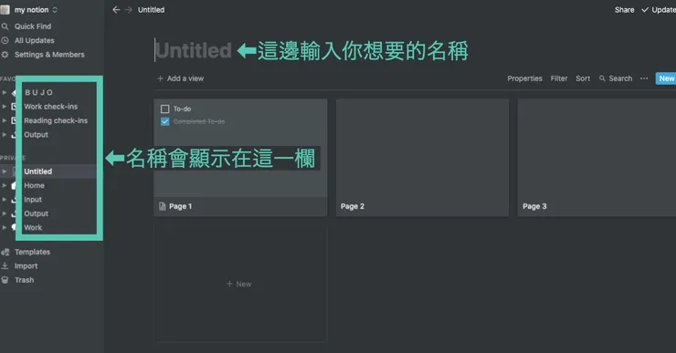Click the Trash can icon

click(5, 280)
